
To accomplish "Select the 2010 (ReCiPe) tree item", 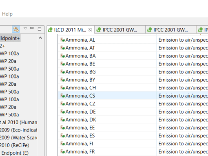I will [x=15, y=145].
